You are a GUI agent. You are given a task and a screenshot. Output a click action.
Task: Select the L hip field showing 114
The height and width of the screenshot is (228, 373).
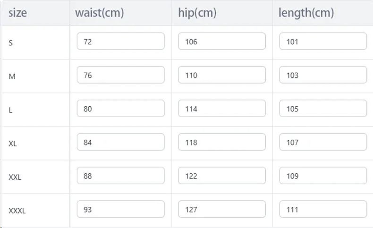(222, 109)
